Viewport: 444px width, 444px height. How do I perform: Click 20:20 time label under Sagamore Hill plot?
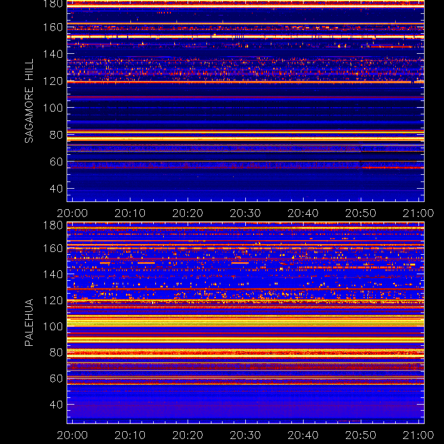(x=188, y=213)
